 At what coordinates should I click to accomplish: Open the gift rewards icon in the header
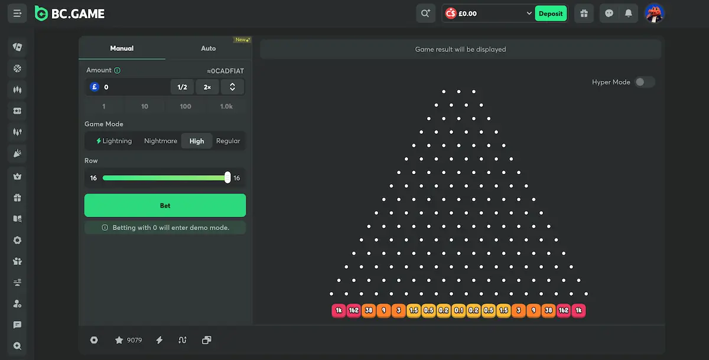point(584,13)
